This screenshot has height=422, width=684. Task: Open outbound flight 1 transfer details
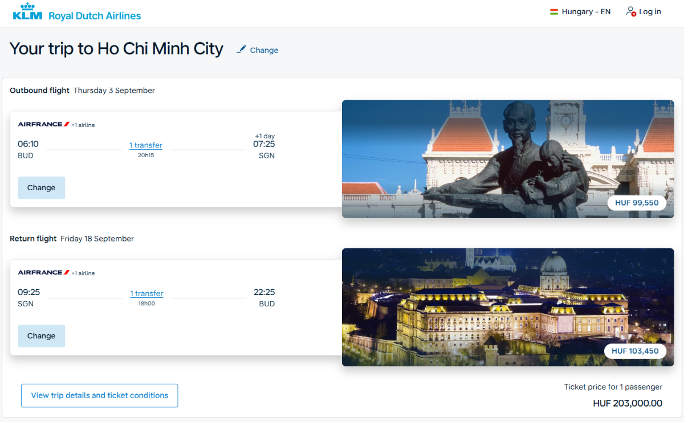146,145
